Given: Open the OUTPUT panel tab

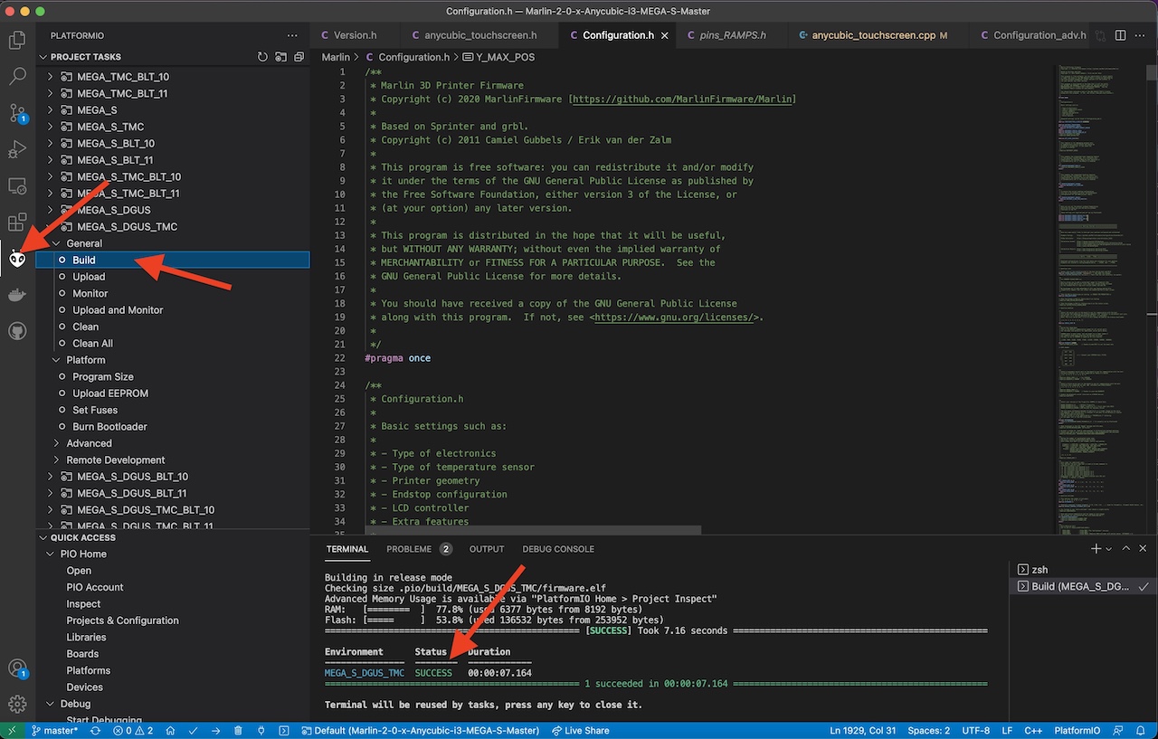Looking at the screenshot, I should click(487, 549).
